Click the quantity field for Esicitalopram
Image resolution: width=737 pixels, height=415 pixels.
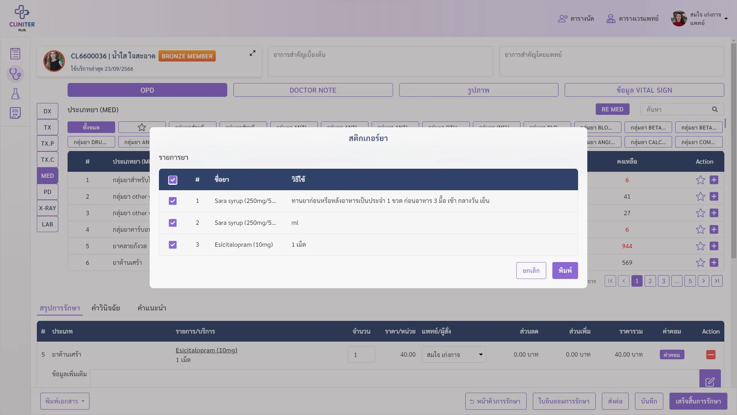(362, 355)
